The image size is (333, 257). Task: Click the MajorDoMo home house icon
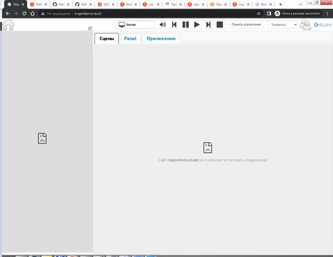click(x=8, y=25)
